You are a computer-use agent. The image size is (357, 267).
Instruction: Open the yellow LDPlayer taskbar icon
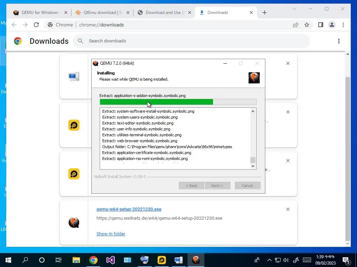click(162, 260)
